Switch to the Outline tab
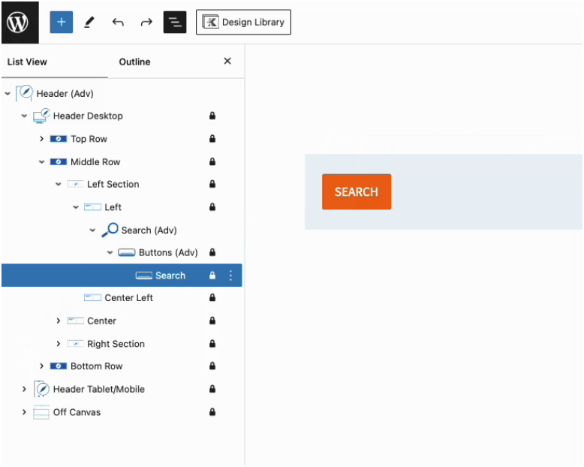Image resolution: width=584 pixels, height=467 pixels. 134,62
